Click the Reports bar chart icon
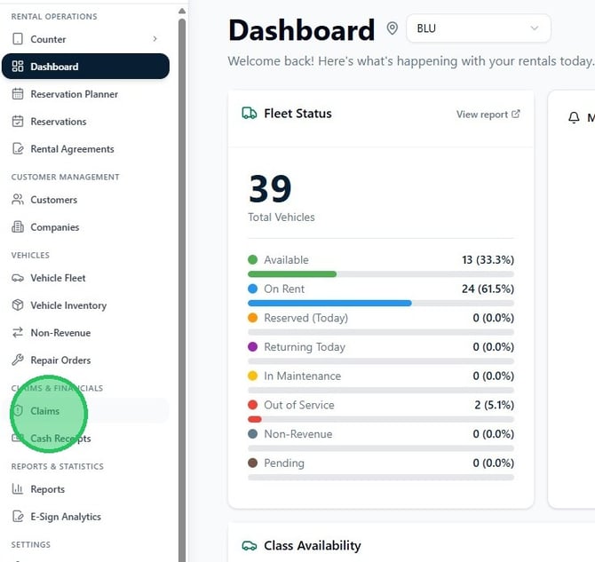595x562 pixels. (18, 489)
